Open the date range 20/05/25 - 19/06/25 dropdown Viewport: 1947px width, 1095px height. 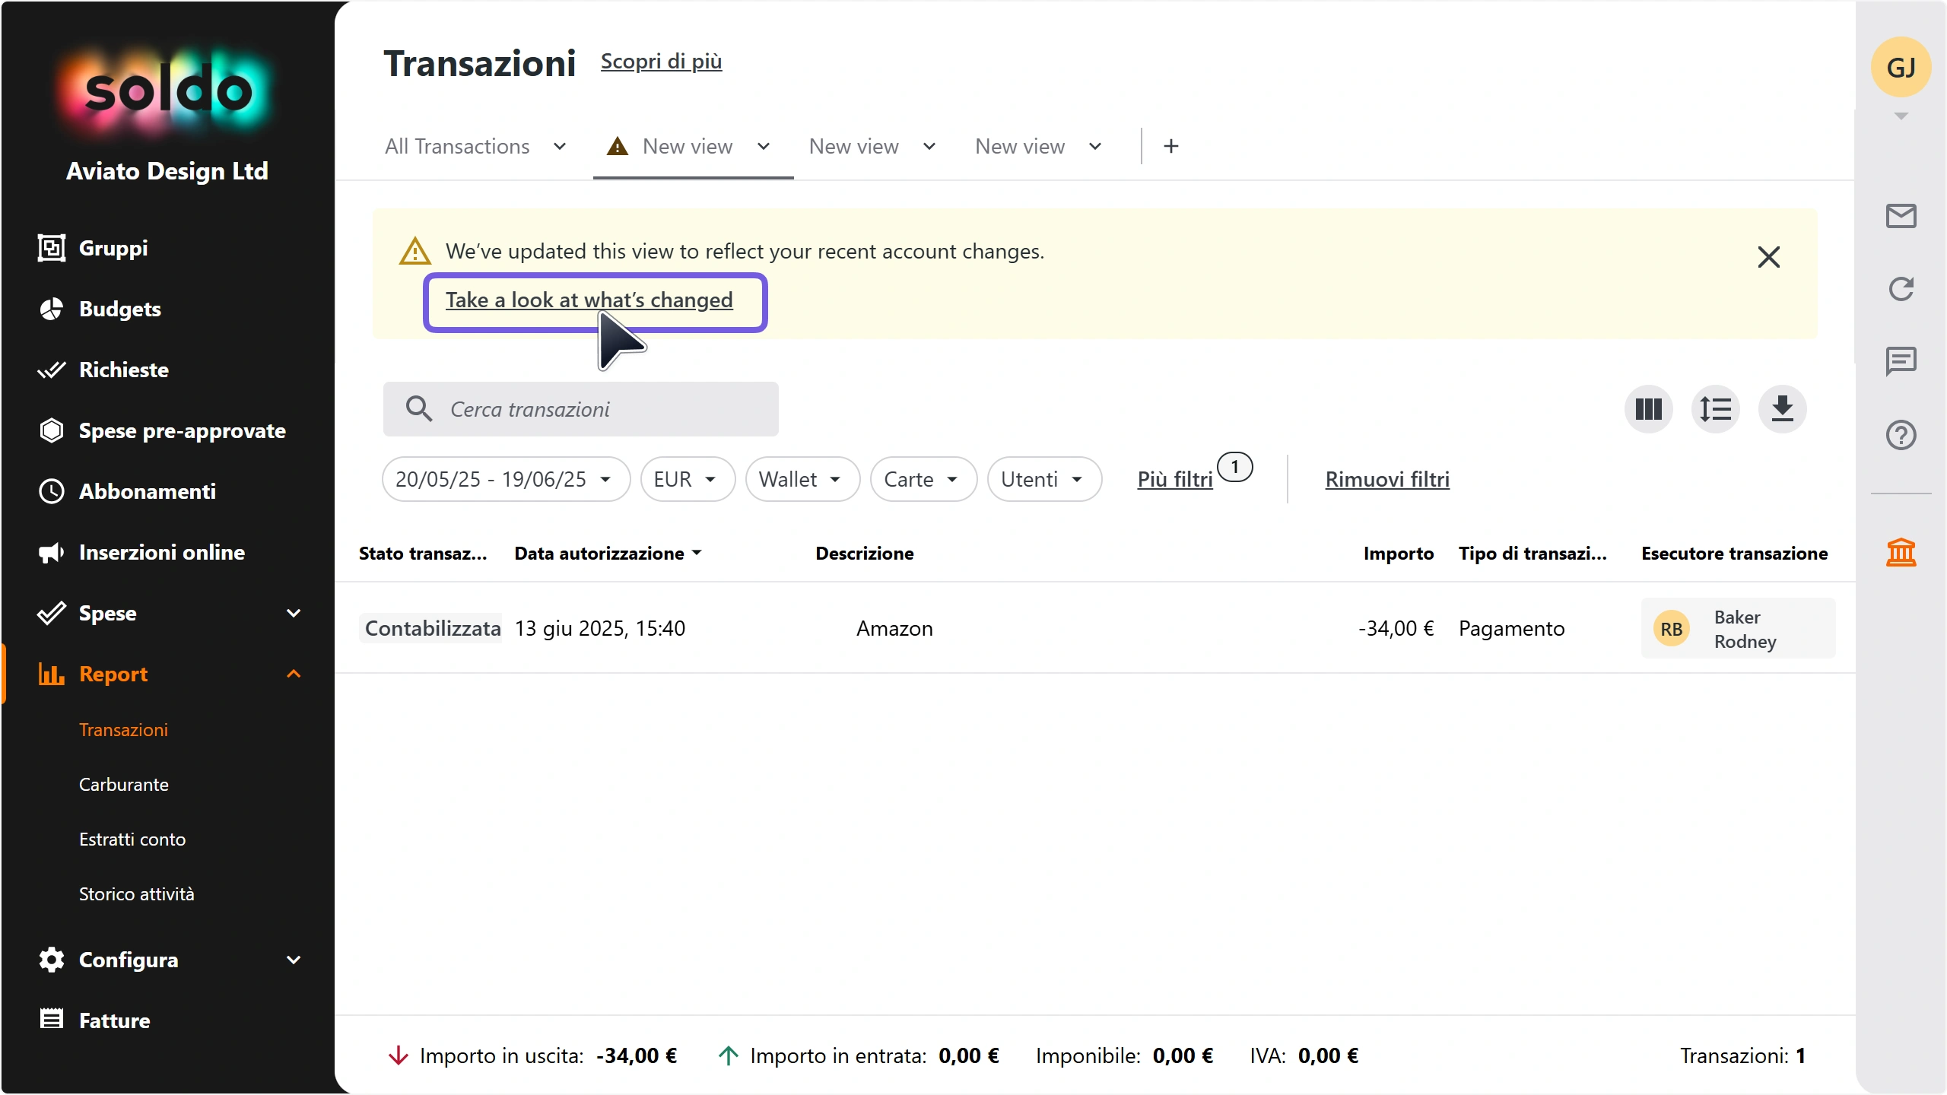[x=506, y=479]
